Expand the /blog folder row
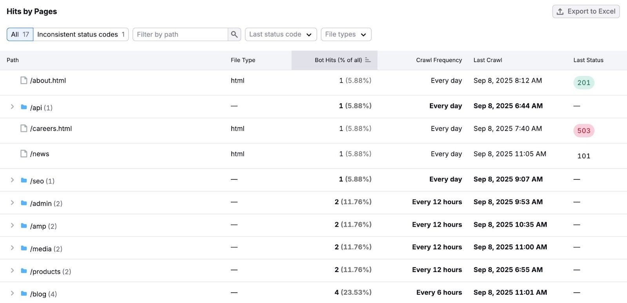The image size is (627, 303). (12, 293)
